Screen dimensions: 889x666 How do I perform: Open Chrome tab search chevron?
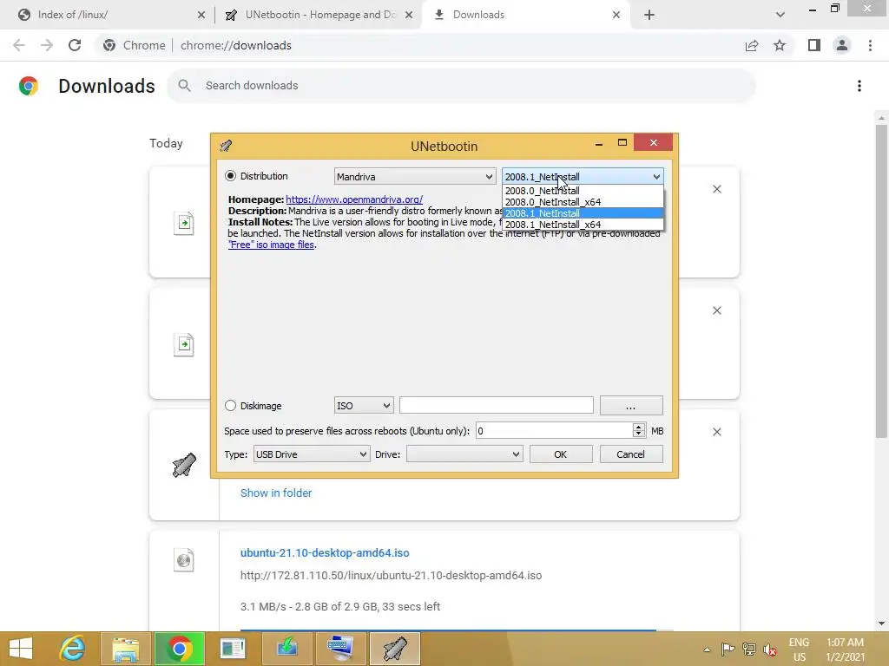tap(780, 16)
